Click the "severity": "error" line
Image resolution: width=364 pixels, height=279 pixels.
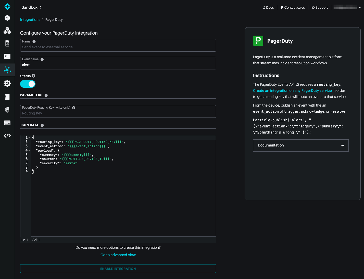coord(59,163)
